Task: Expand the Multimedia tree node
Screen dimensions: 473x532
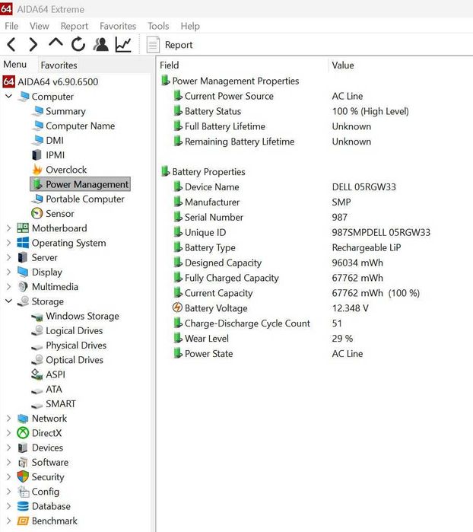Action: point(9,287)
